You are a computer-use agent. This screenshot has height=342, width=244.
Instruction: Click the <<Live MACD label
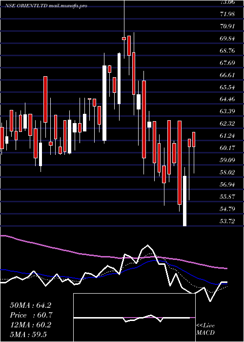[205, 329]
